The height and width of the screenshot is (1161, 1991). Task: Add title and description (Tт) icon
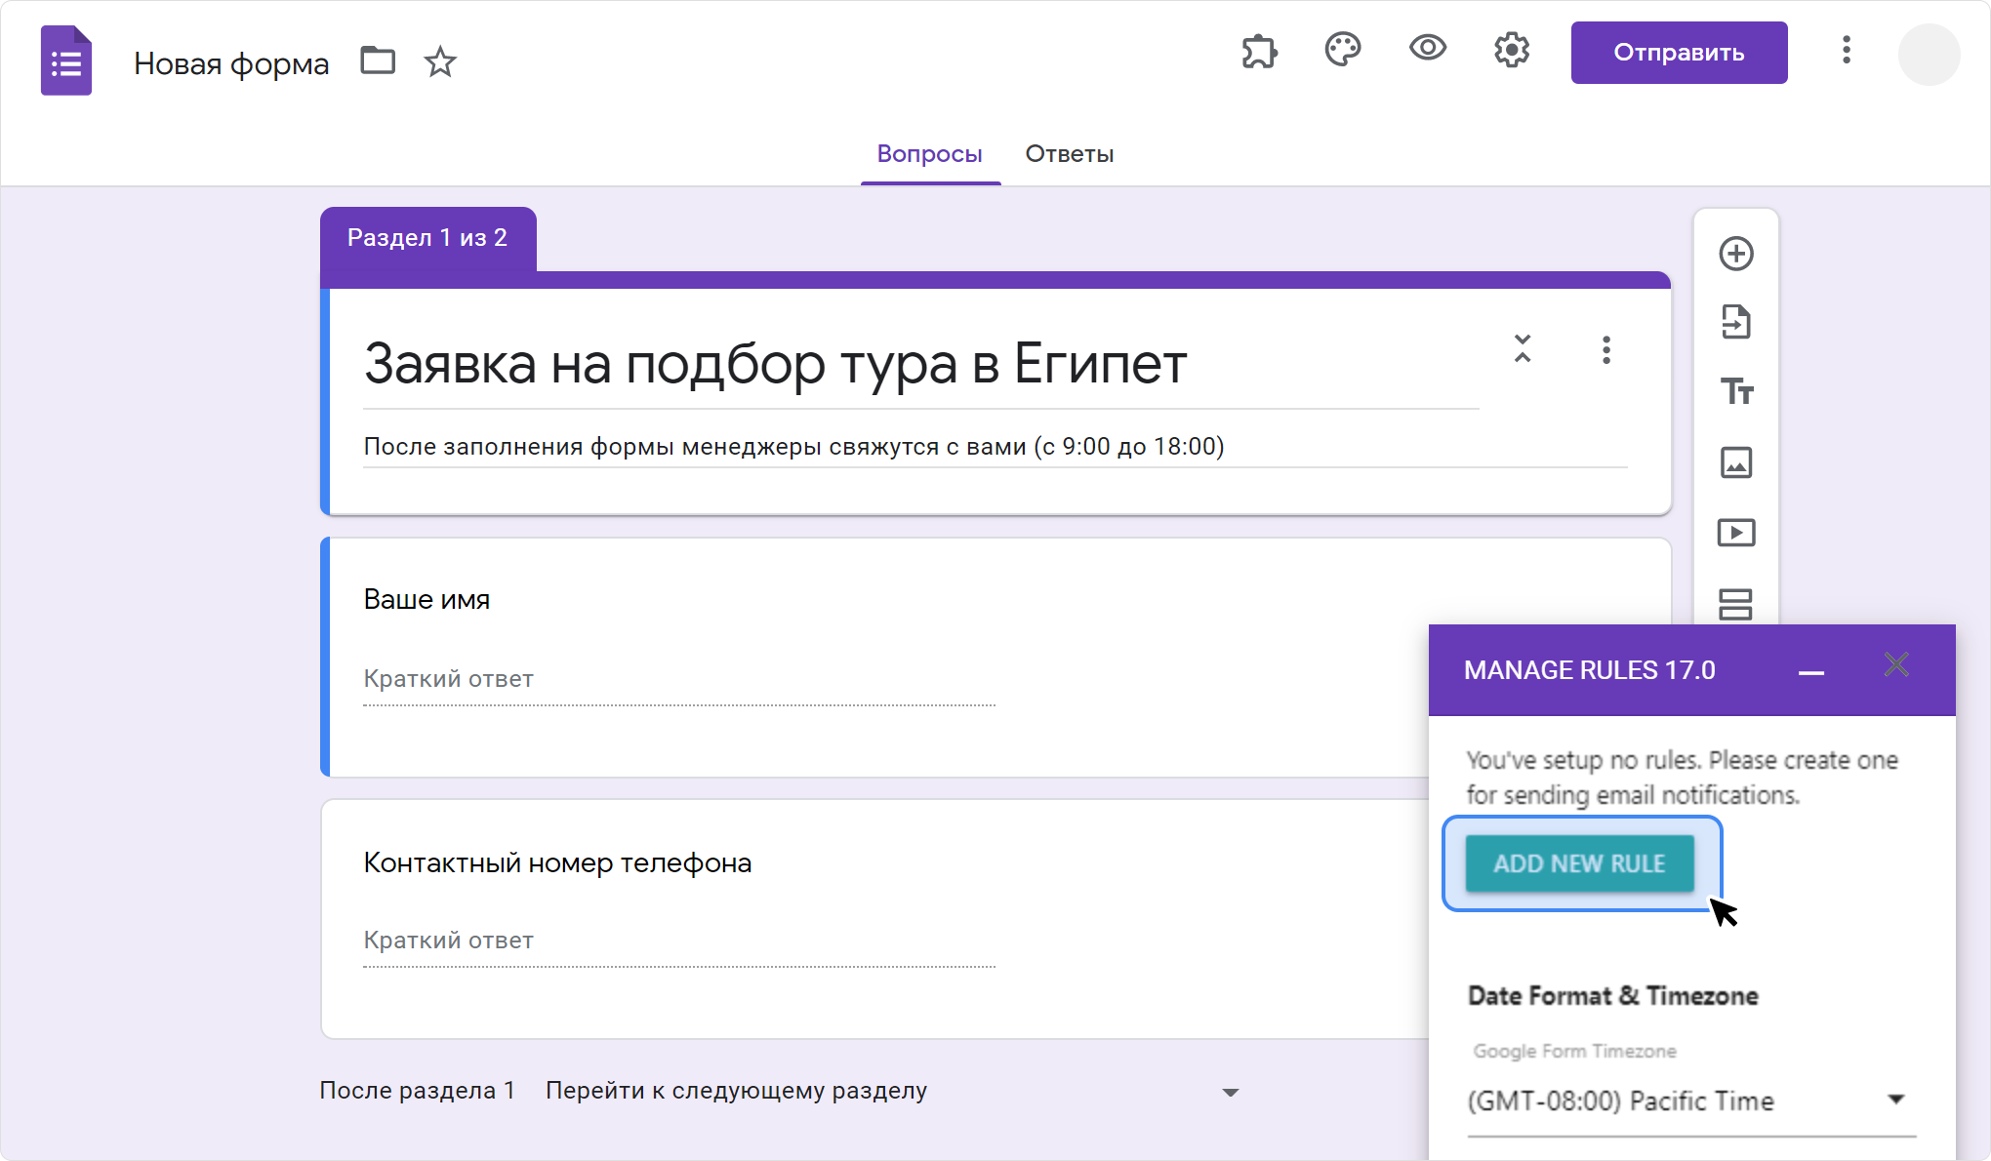click(1736, 392)
